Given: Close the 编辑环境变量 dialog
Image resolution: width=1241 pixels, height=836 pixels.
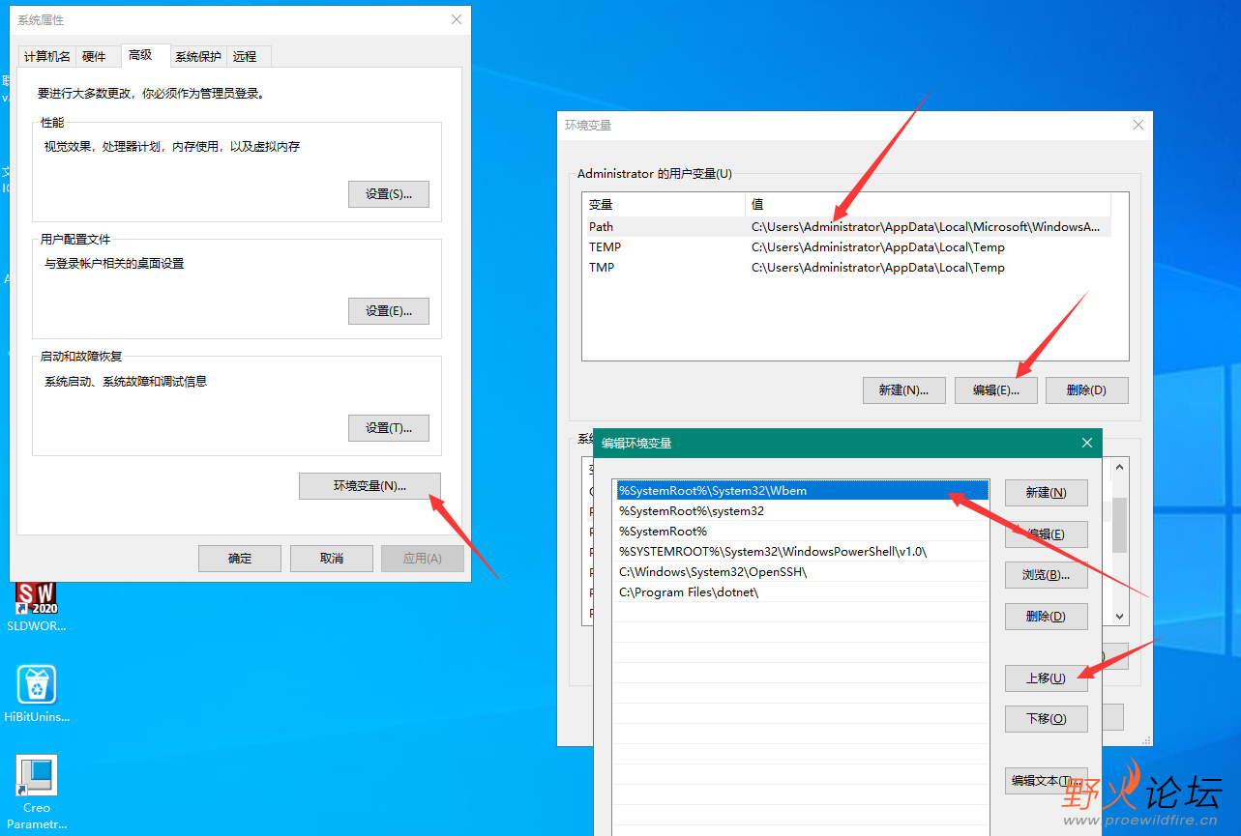Looking at the screenshot, I should point(1087,444).
